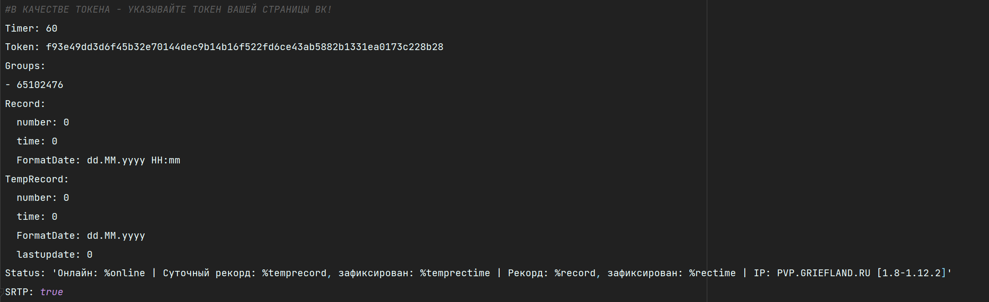Click the PVP.GRIEFLAND.RU address text
The image size is (989, 302).
tap(823, 273)
